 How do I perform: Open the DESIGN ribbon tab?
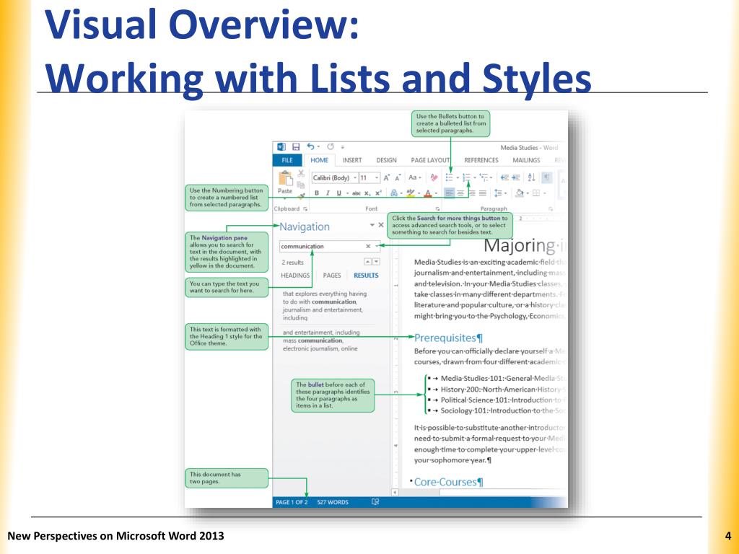click(386, 160)
